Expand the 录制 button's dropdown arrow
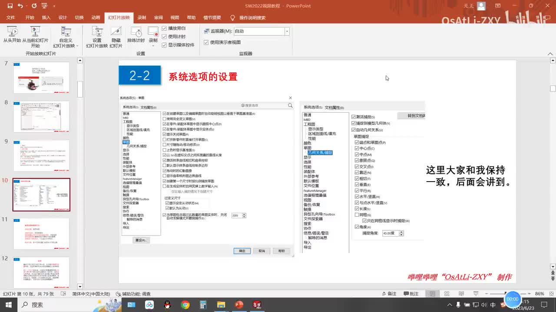Image resolution: width=556 pixels, height=312 pixels. (x=153, y=45)
